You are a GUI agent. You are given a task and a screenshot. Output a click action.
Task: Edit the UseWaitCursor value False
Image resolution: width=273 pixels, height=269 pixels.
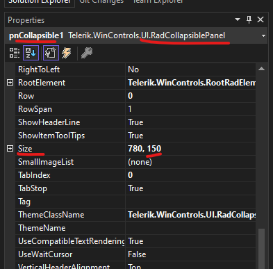click(190, 254)
